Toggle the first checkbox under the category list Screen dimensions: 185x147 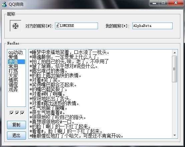[12, 113]
